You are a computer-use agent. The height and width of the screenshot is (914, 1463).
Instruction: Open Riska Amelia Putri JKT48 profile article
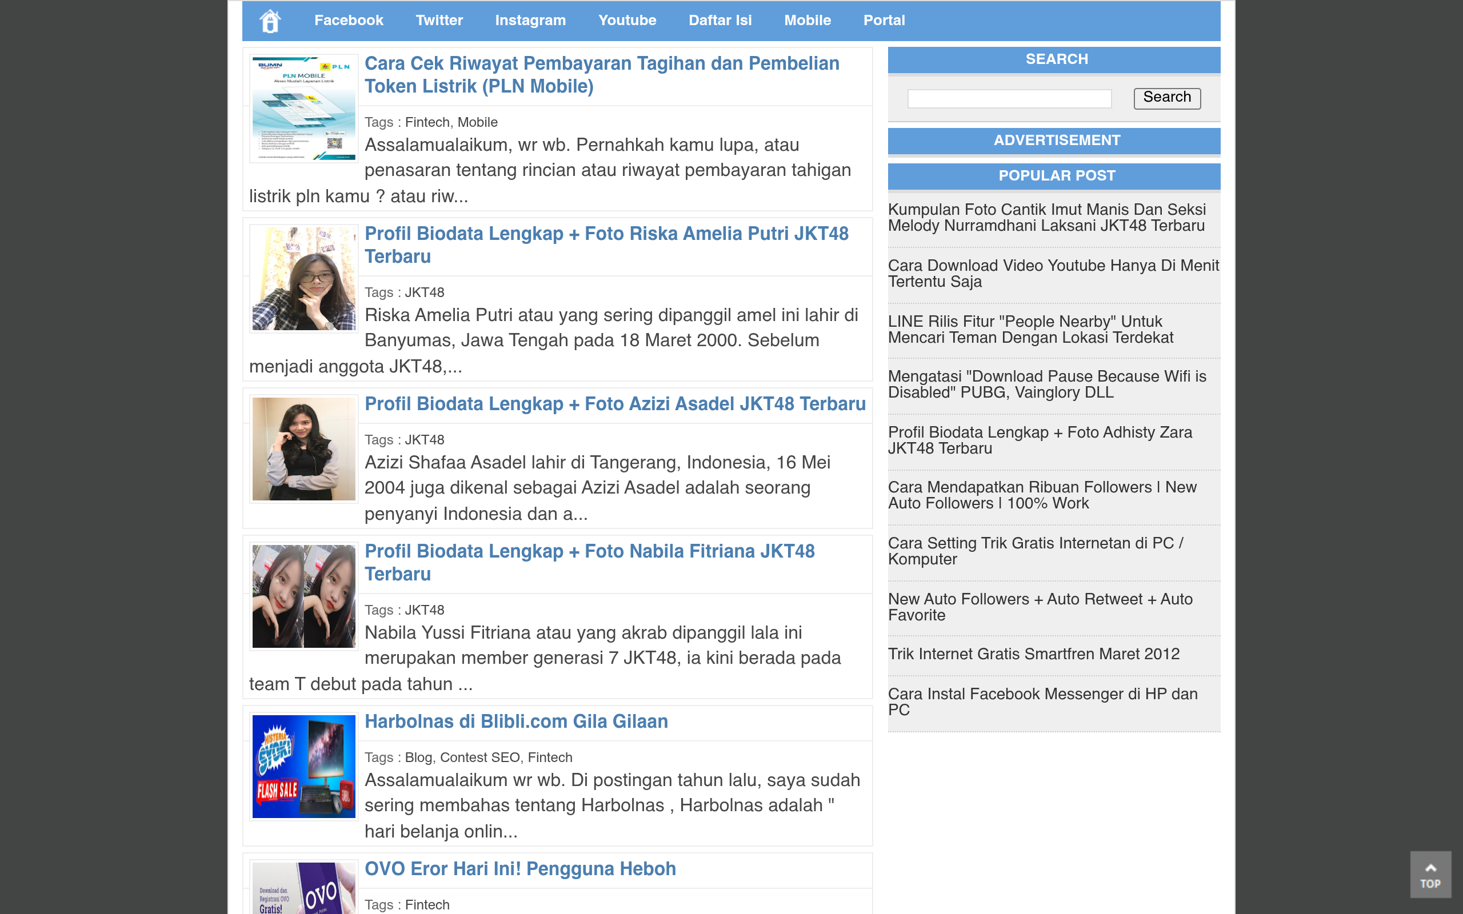(x=606, y=245)
